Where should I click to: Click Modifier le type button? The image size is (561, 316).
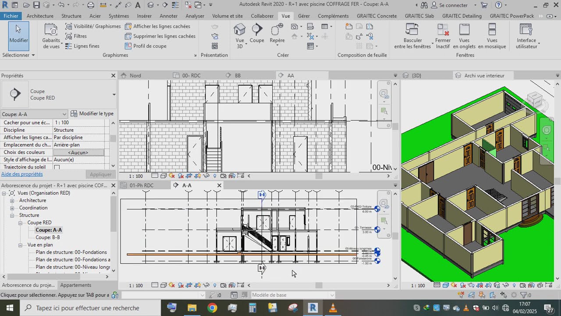pyautogui.click(x=92, y=114)
